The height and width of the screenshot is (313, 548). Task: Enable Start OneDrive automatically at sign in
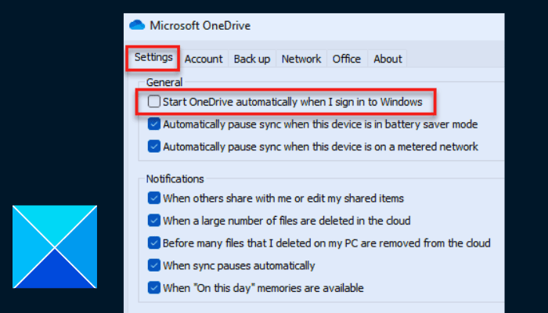pos(154,102)
